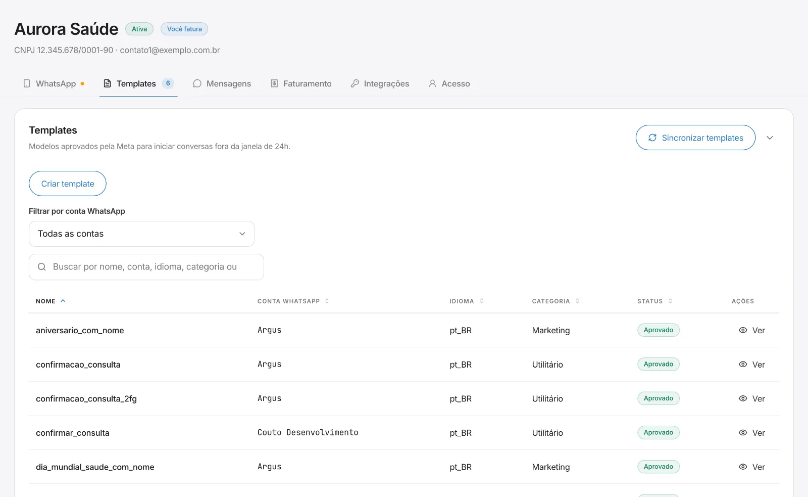
Task: Click Aprovado badge for aniversario_com_nome
Action: pos(659,330)
